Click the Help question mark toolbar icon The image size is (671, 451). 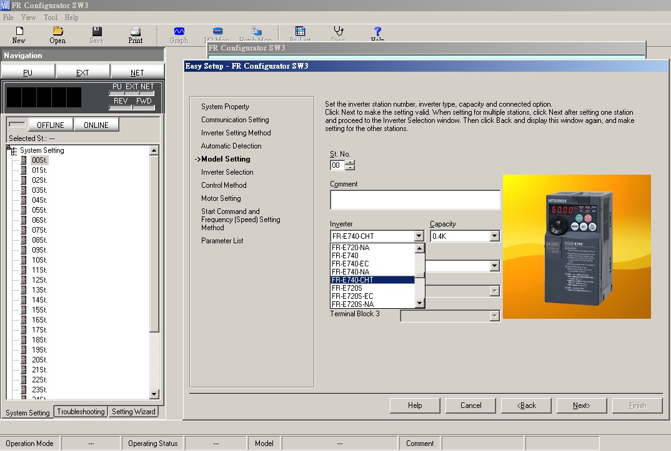(x=377, y=31)
